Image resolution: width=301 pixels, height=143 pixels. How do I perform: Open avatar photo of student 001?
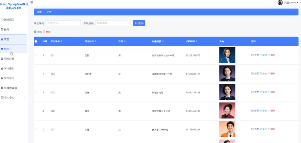(227, 55)
